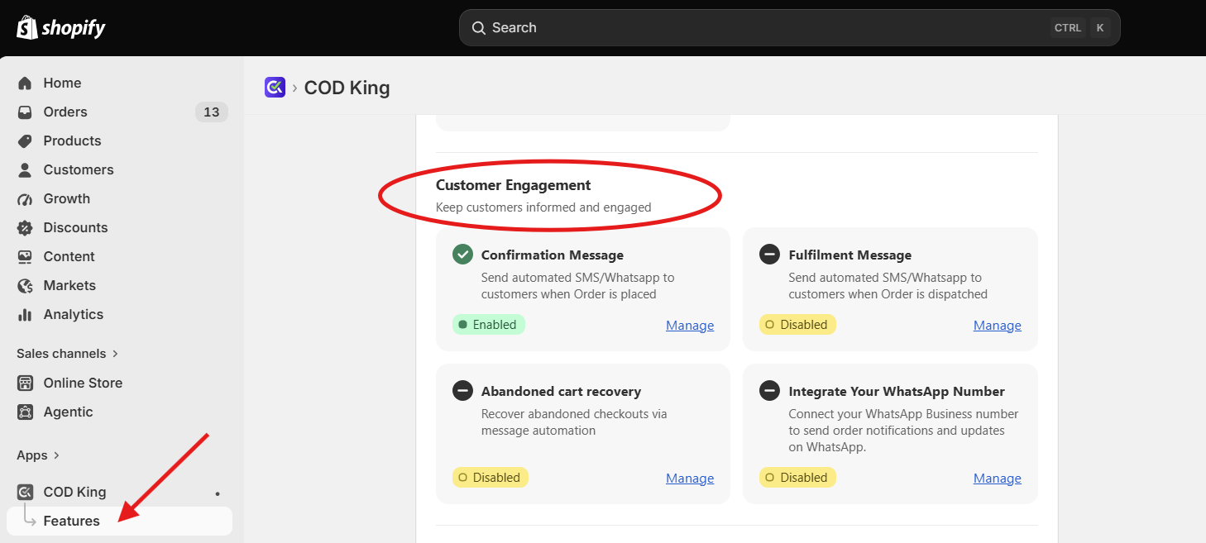Expand the Sales channels section

click(68, 354)
